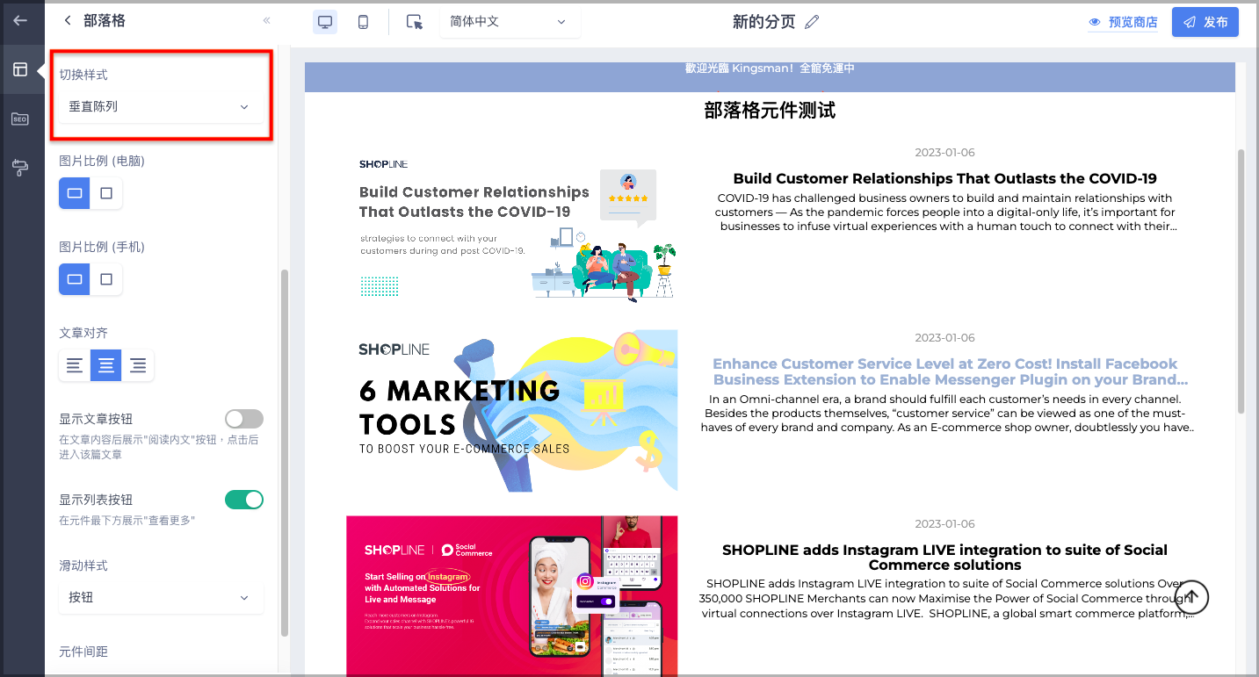Align article text to the right
The image size is (1259, 677).
tap(138, 365)
